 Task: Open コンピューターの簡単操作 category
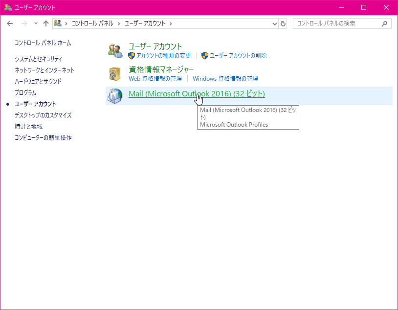[x=43, y=137]
